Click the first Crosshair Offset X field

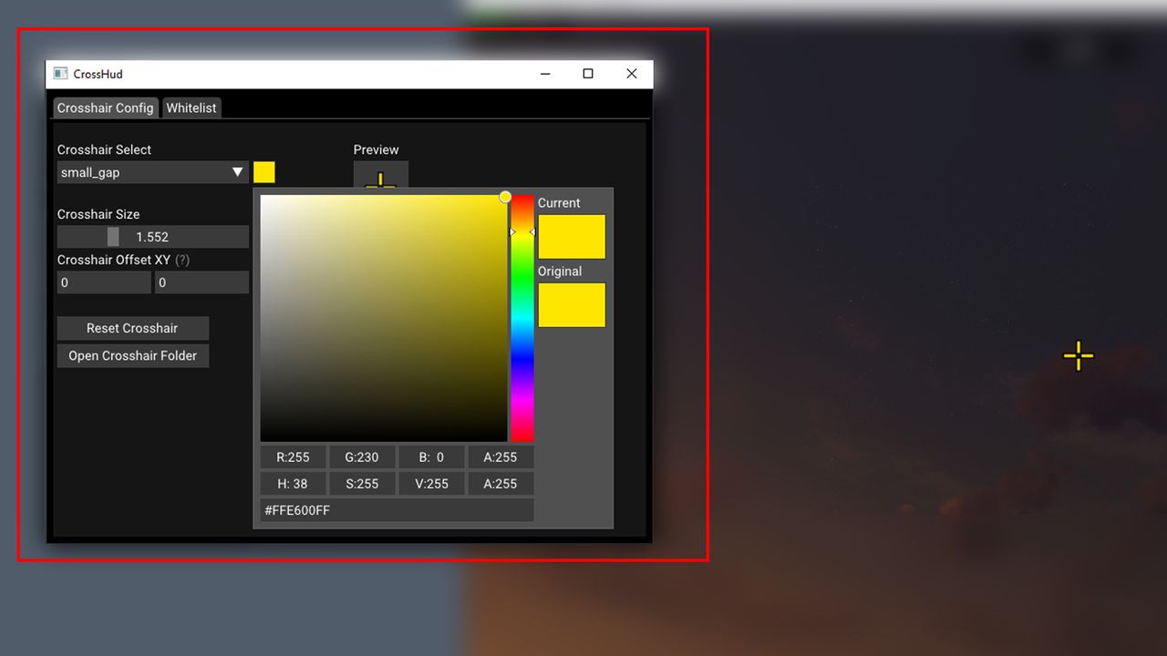[x=104, y=282]
